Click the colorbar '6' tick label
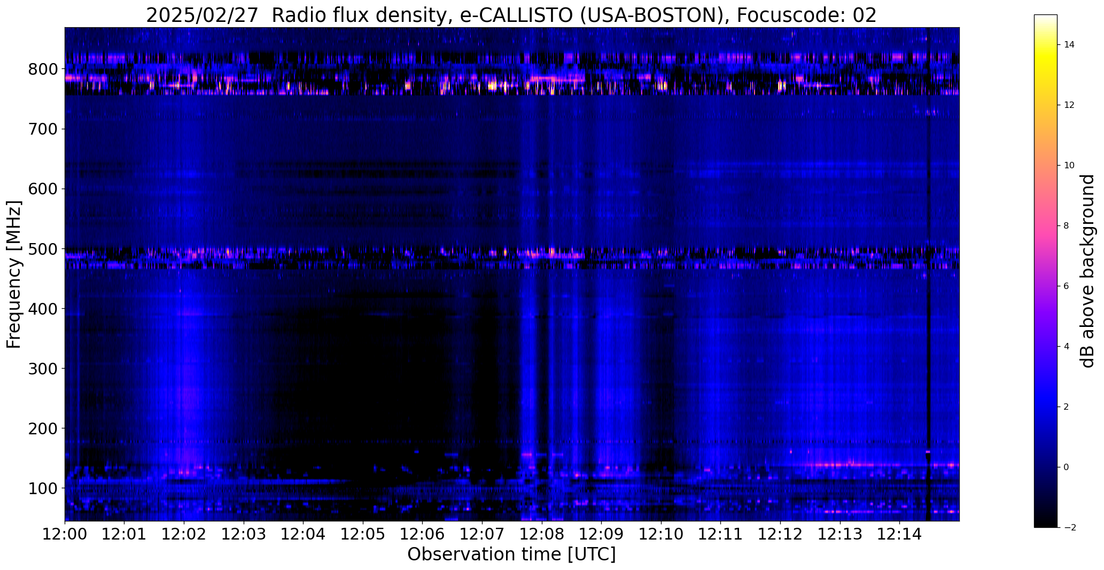The width and height of the screenshot is (1104, 570). (1067, 286)
